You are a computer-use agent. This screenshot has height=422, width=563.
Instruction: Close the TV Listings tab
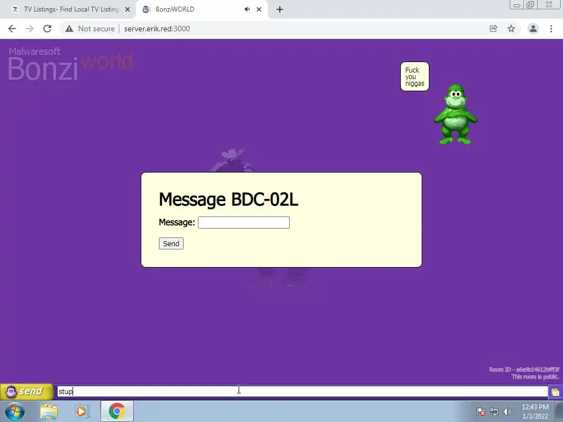click(128, 9)
